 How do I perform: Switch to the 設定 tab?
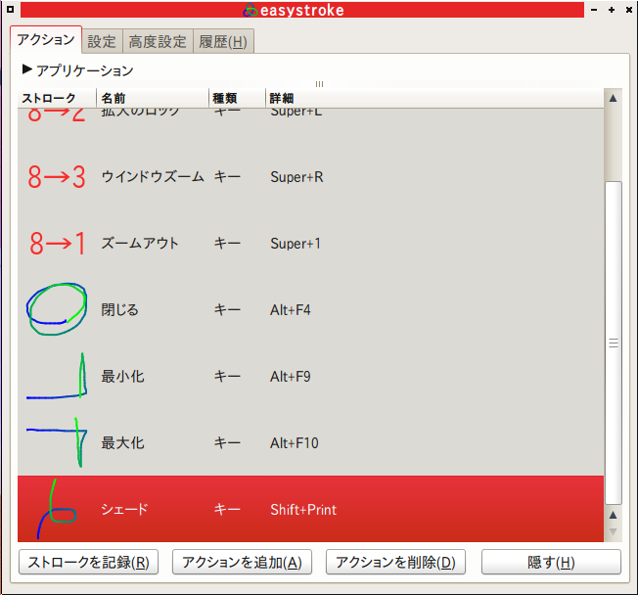tap(102, 41)
